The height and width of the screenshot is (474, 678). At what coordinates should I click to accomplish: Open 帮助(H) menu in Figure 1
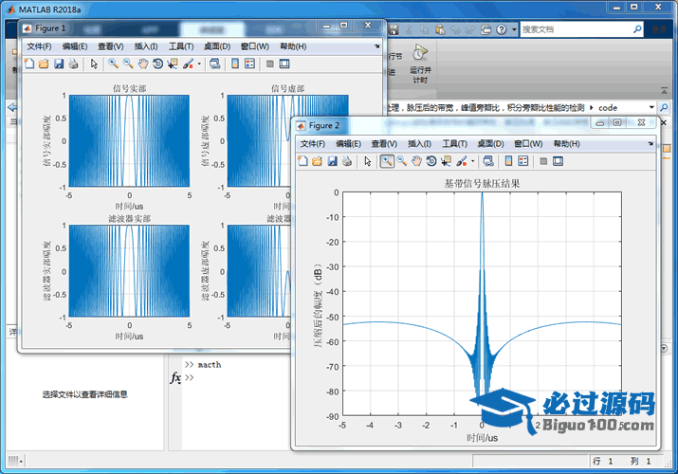(293, 46)
